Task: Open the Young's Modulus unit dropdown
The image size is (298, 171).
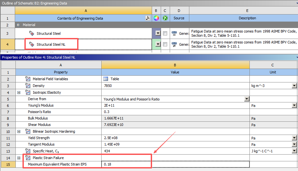Action: (x=294, y=105)
